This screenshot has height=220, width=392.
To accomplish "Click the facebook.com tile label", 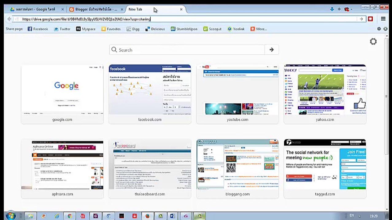I will point(150,119).
